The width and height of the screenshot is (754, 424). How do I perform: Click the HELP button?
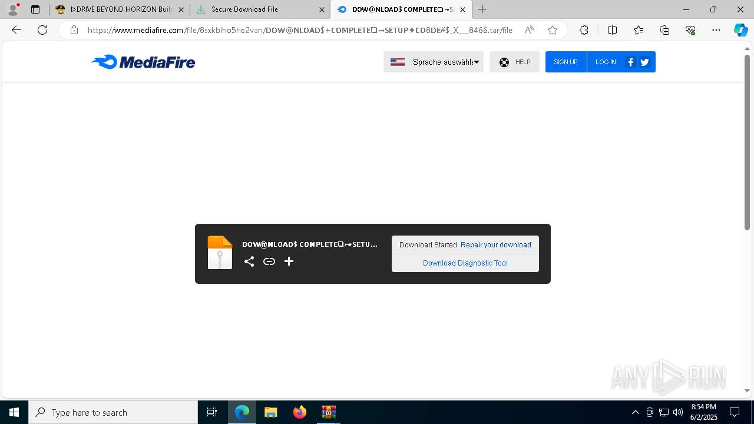(514, 62)
